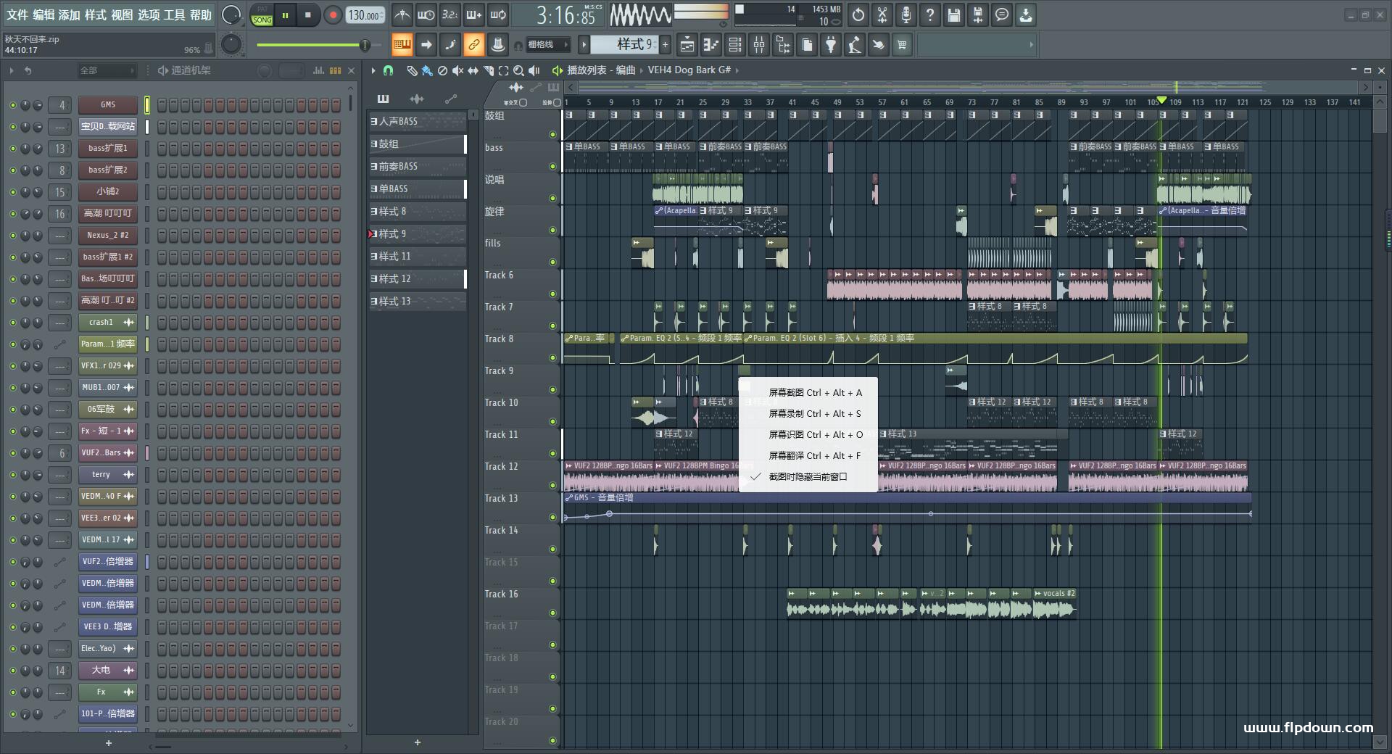The height and width of the screenshot is (754, 1392).
Task: Click the playlist snap magnet icon
Action: point(389,70)
